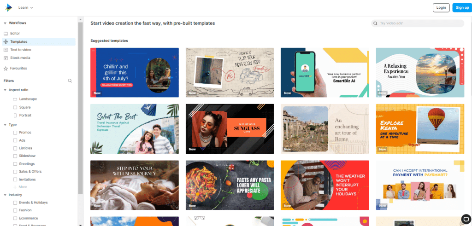Click the template search input field
This screenshot has height=226, width=472.
click(x=418, y=23)
